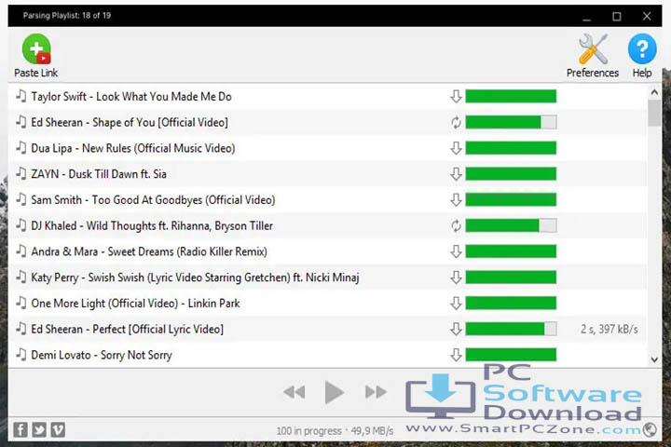Click the download arrow for Ed Sheeran Perfect
The image size is (671, 447).
[x=456, y=329]
